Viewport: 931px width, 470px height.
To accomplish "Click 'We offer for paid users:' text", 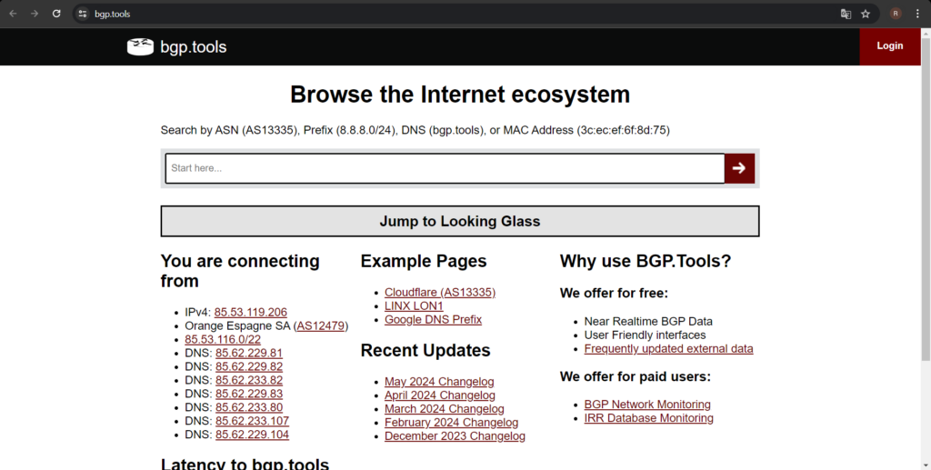I will [636, 377].
